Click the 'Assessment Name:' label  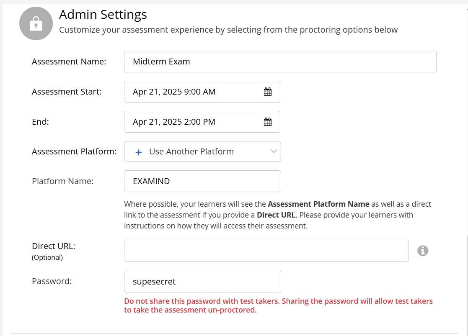point(69,62)
